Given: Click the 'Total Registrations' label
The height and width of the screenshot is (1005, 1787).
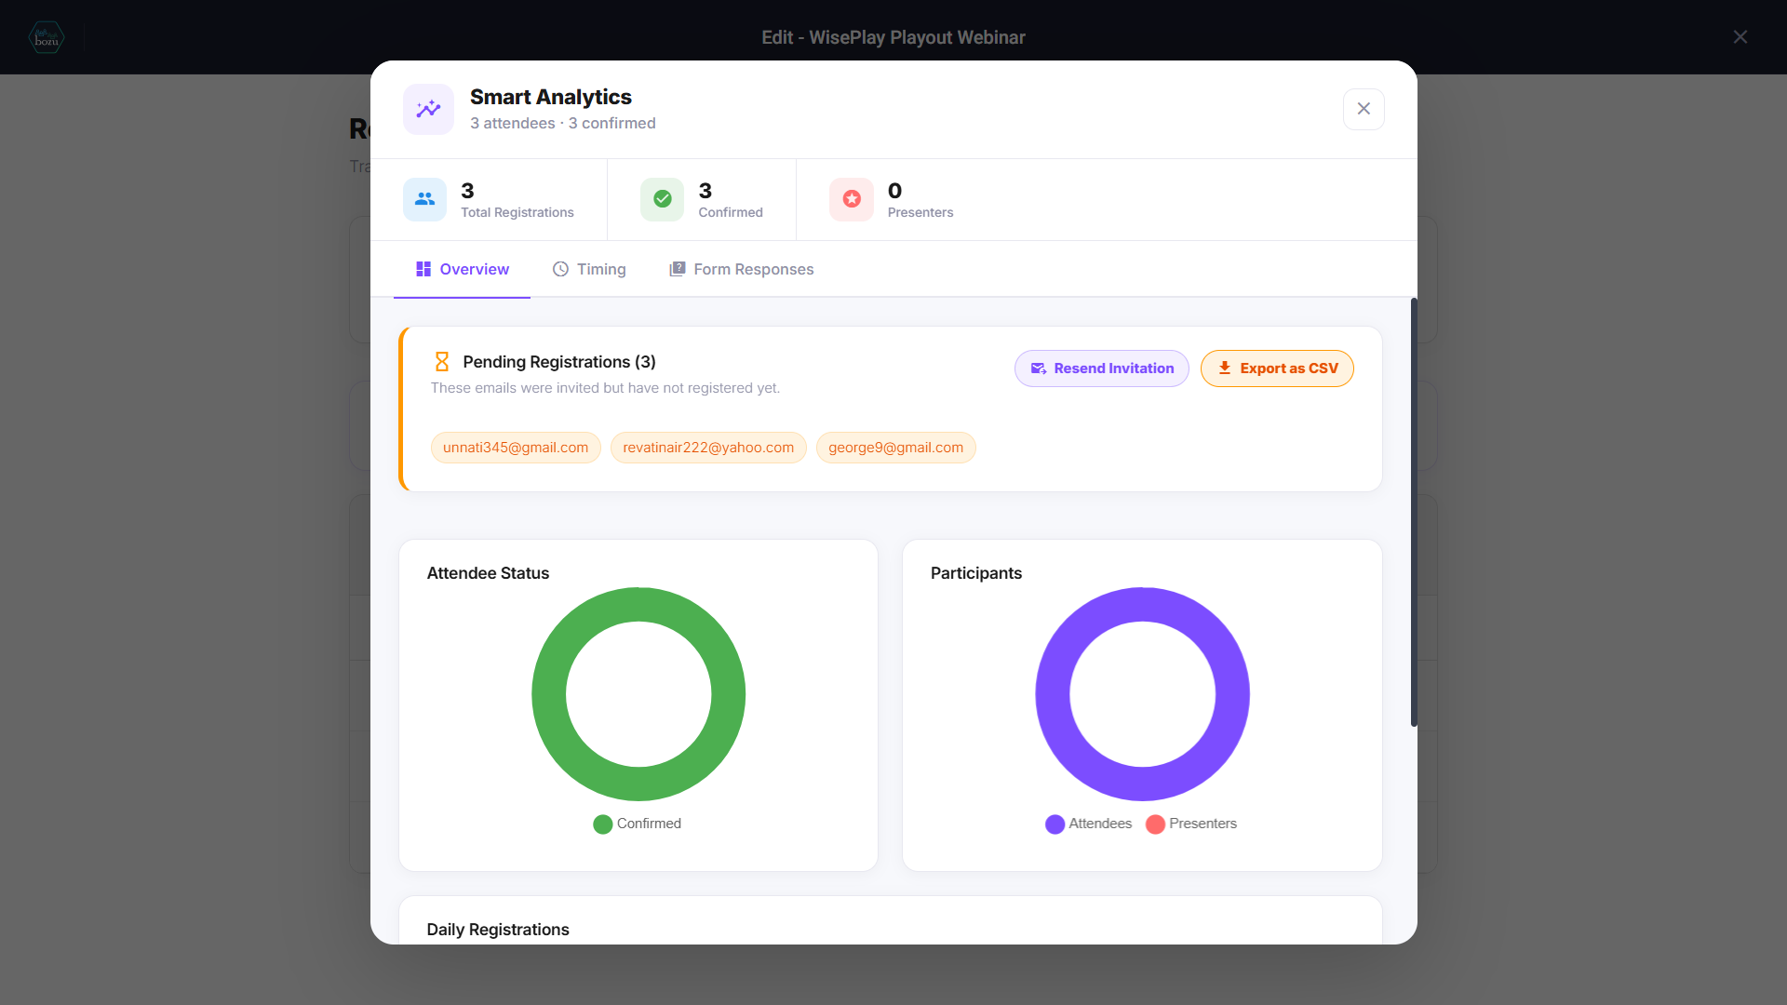Looking at the screenshot, I should pos(517,213).
